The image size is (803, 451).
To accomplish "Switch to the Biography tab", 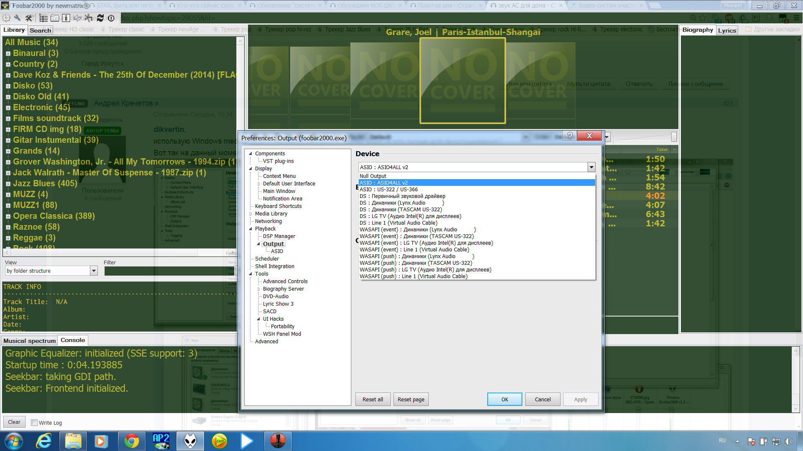I will click(698, 30).
